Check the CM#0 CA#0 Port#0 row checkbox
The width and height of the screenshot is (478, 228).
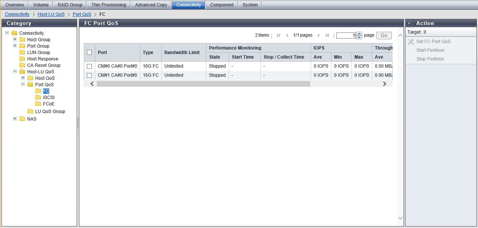tap(90, 66)
